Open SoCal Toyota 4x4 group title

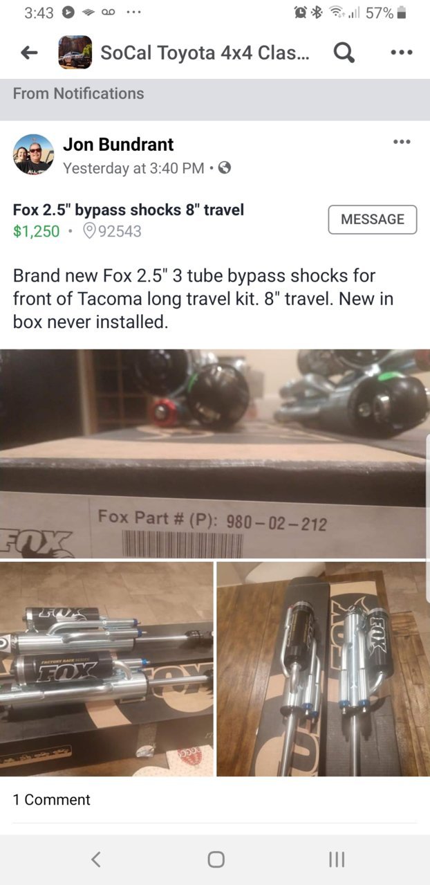(x=205, y=53)
